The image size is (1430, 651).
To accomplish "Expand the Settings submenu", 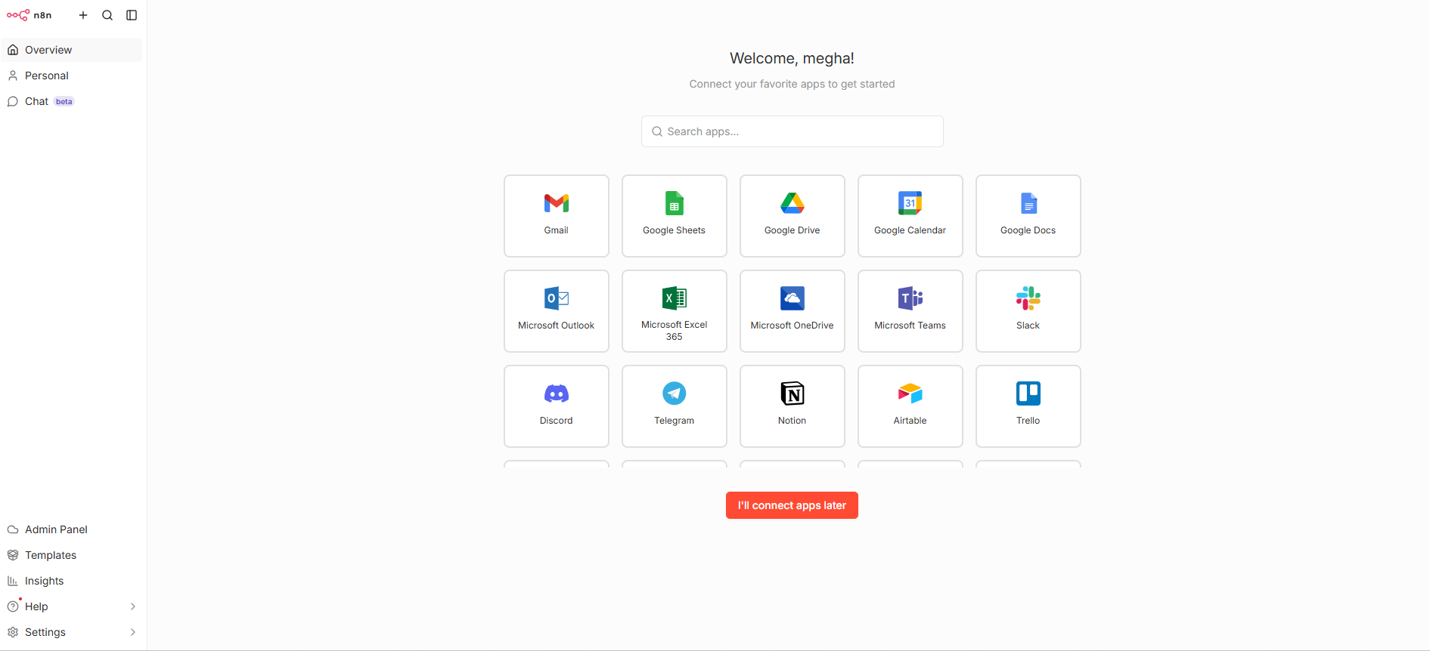I will 72,632.
